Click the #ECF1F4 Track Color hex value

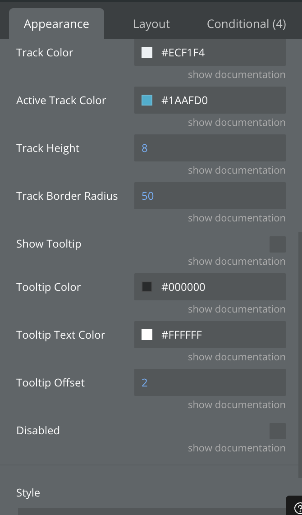coord(183,53)
